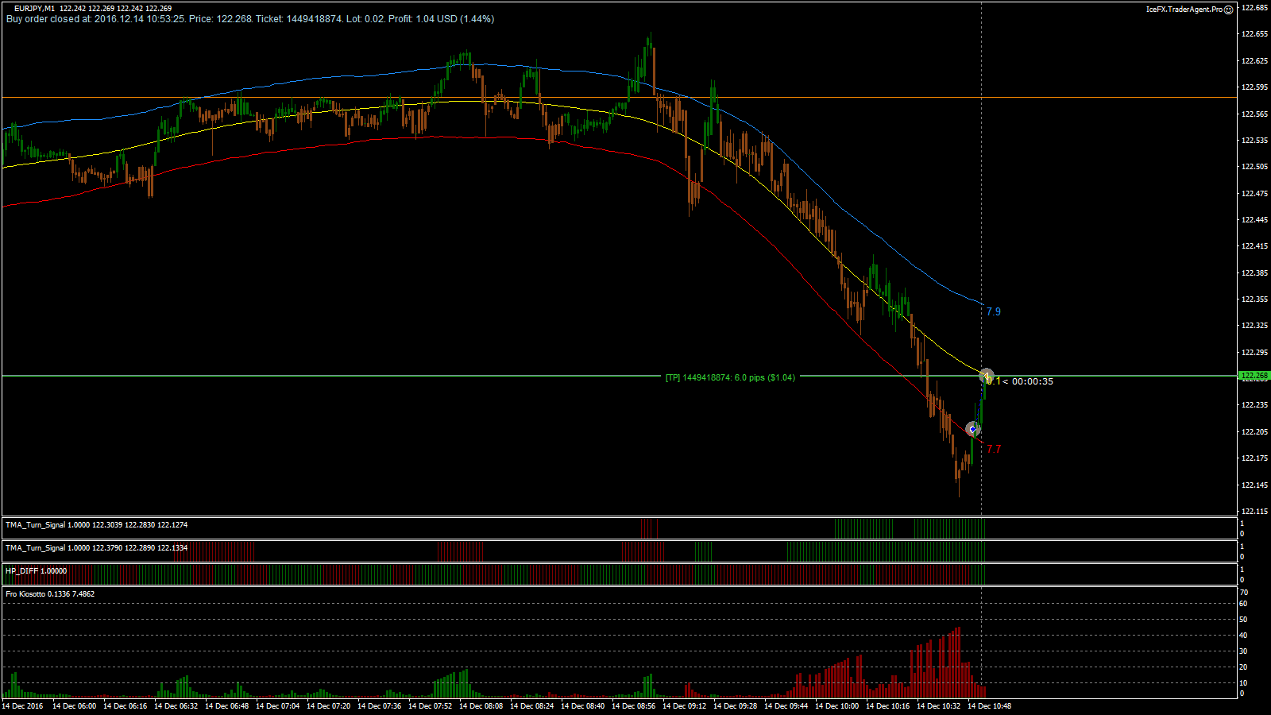Click the 14 Dec 10:48 time label

[x=990, y=705]
